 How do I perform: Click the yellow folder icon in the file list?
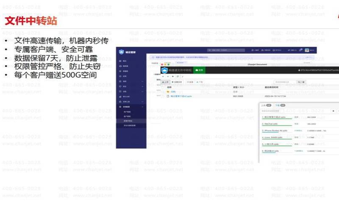click(168, 92)
